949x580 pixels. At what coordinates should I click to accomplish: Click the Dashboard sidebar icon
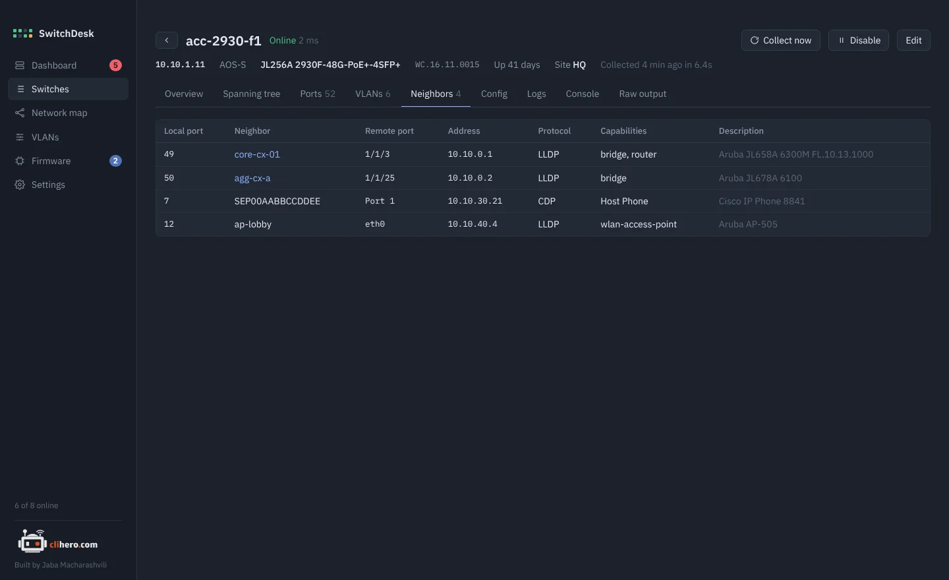20,65
